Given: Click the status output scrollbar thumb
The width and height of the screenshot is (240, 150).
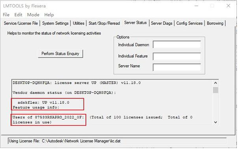Looking at the screenshot, I should (x=216, y=90).
